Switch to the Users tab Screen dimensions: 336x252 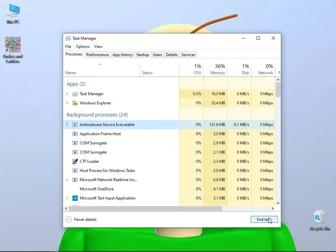(157, 55)
